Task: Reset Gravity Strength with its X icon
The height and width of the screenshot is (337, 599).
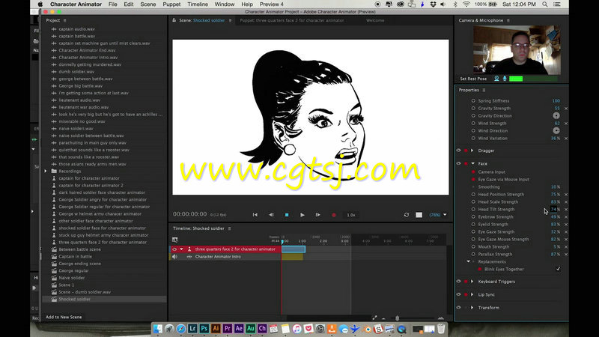Action: coord(566,108)
